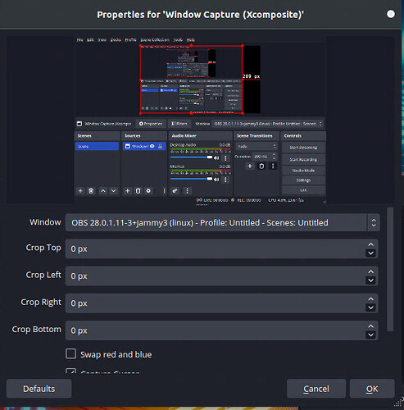Open source properties via gear icon in Sources panel

tap(148, 191)
